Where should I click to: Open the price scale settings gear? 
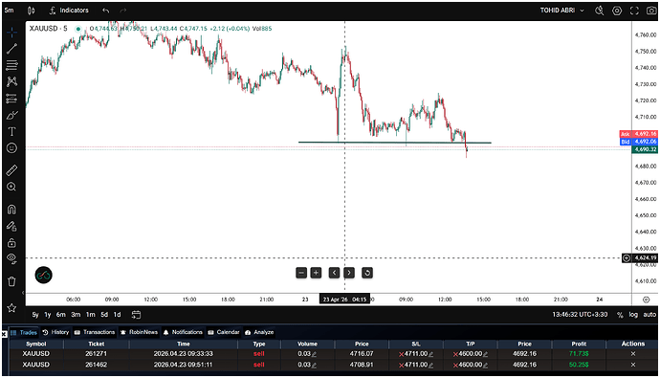646,300
